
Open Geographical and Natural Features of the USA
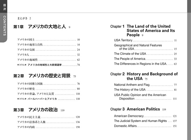point(145,47)
